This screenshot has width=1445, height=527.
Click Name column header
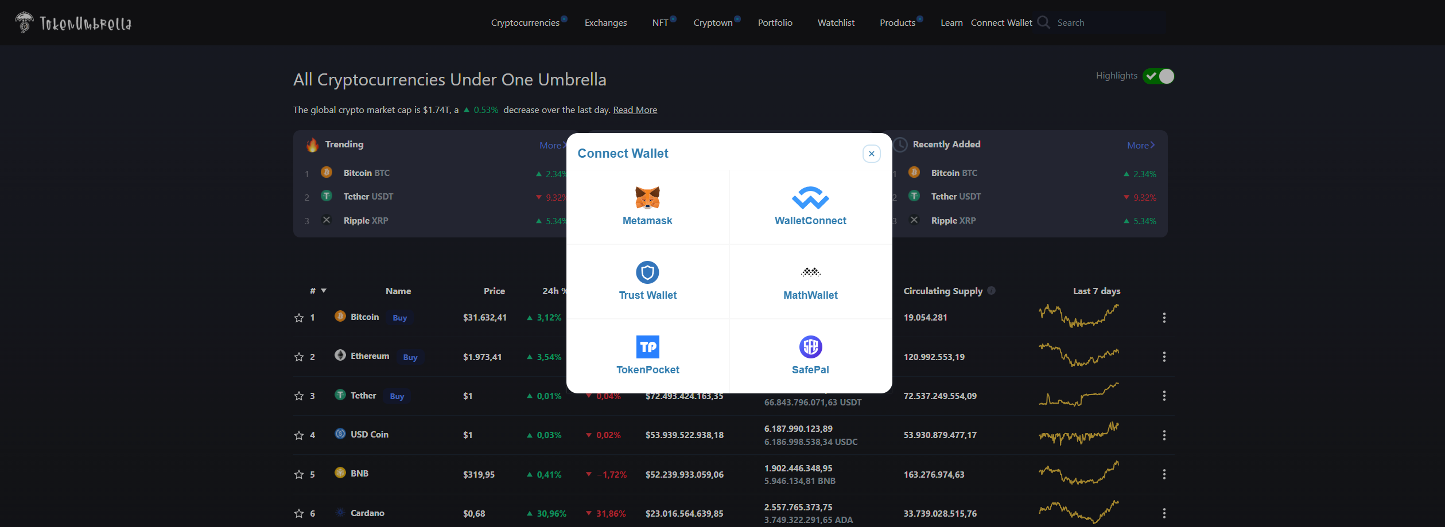pos(398,291)
